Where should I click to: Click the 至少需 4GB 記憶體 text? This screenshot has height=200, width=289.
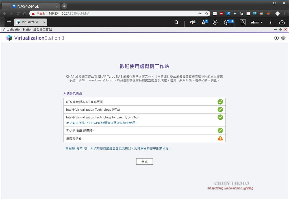80,131
